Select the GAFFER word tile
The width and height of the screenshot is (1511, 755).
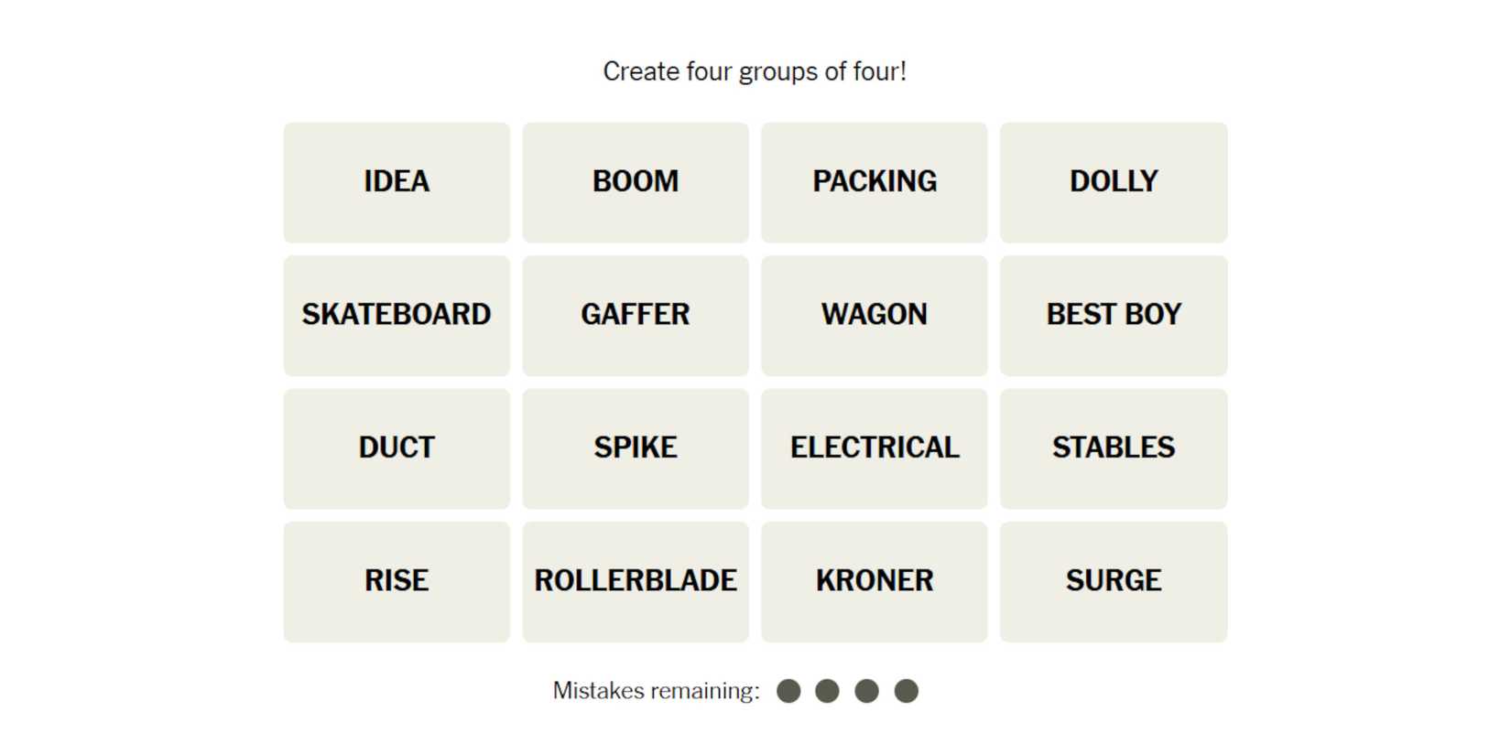coord(636,315)
